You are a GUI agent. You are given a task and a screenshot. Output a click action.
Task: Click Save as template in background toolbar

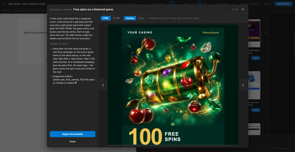coord(249,4)
